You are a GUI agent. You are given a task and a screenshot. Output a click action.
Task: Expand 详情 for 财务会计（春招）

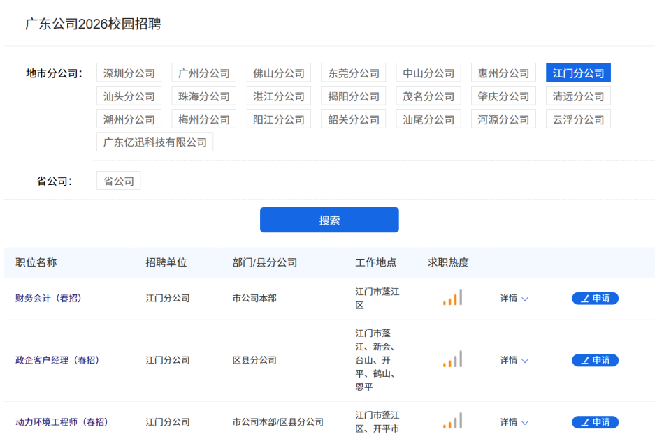click(514, 298)
